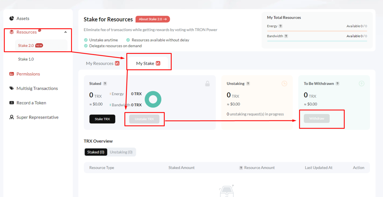The width and height of the screenshot is (383, 197).
Task: Switch to My Resources tab
Action: [102, 63]
